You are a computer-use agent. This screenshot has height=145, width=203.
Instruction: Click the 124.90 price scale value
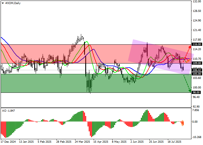197,21
